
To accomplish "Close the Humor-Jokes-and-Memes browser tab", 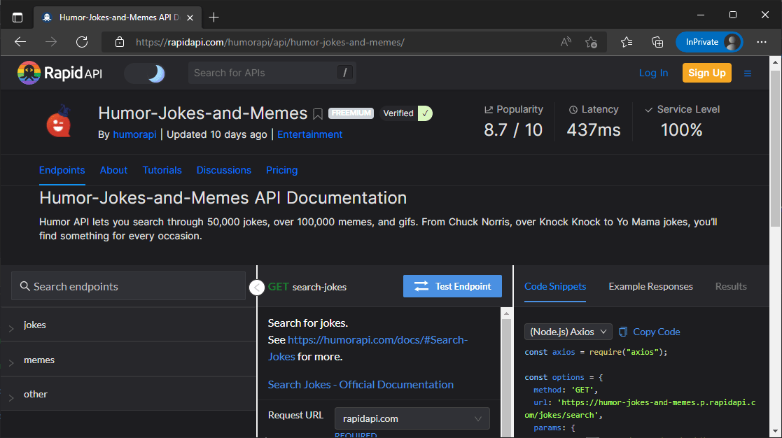I will coord(190,17).
